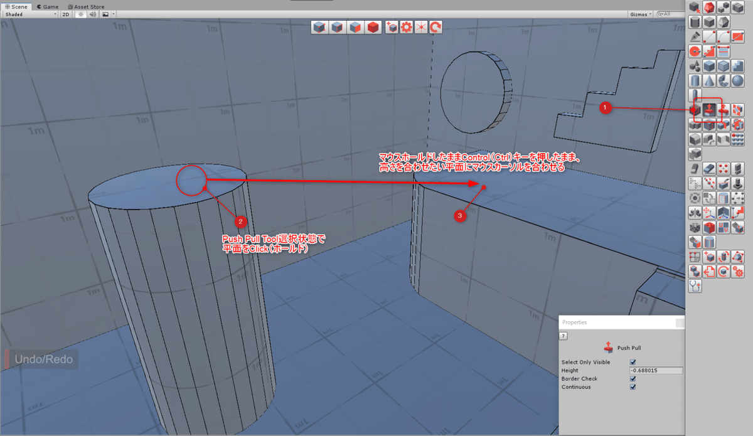753x436 pixels.
Task: Select the red rectangle drawing tool
Action: (x=737, y=37)
